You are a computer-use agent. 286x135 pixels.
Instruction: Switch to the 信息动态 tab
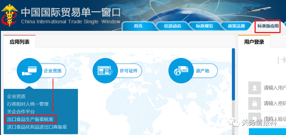172,26
